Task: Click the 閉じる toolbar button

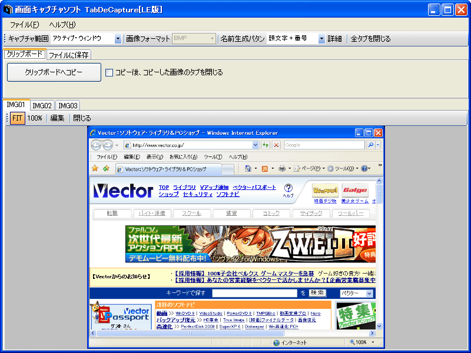Action: 82,118
